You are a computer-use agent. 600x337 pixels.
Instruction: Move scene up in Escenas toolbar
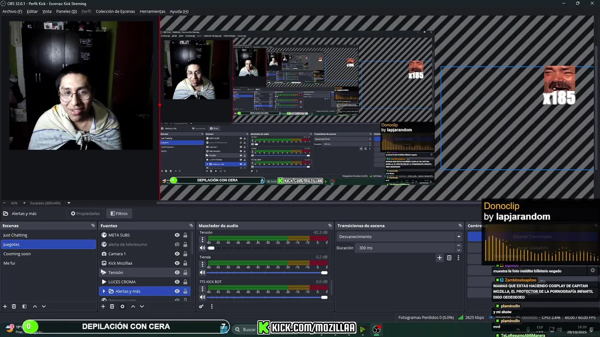pyautogui.click(x=35, y=307)
